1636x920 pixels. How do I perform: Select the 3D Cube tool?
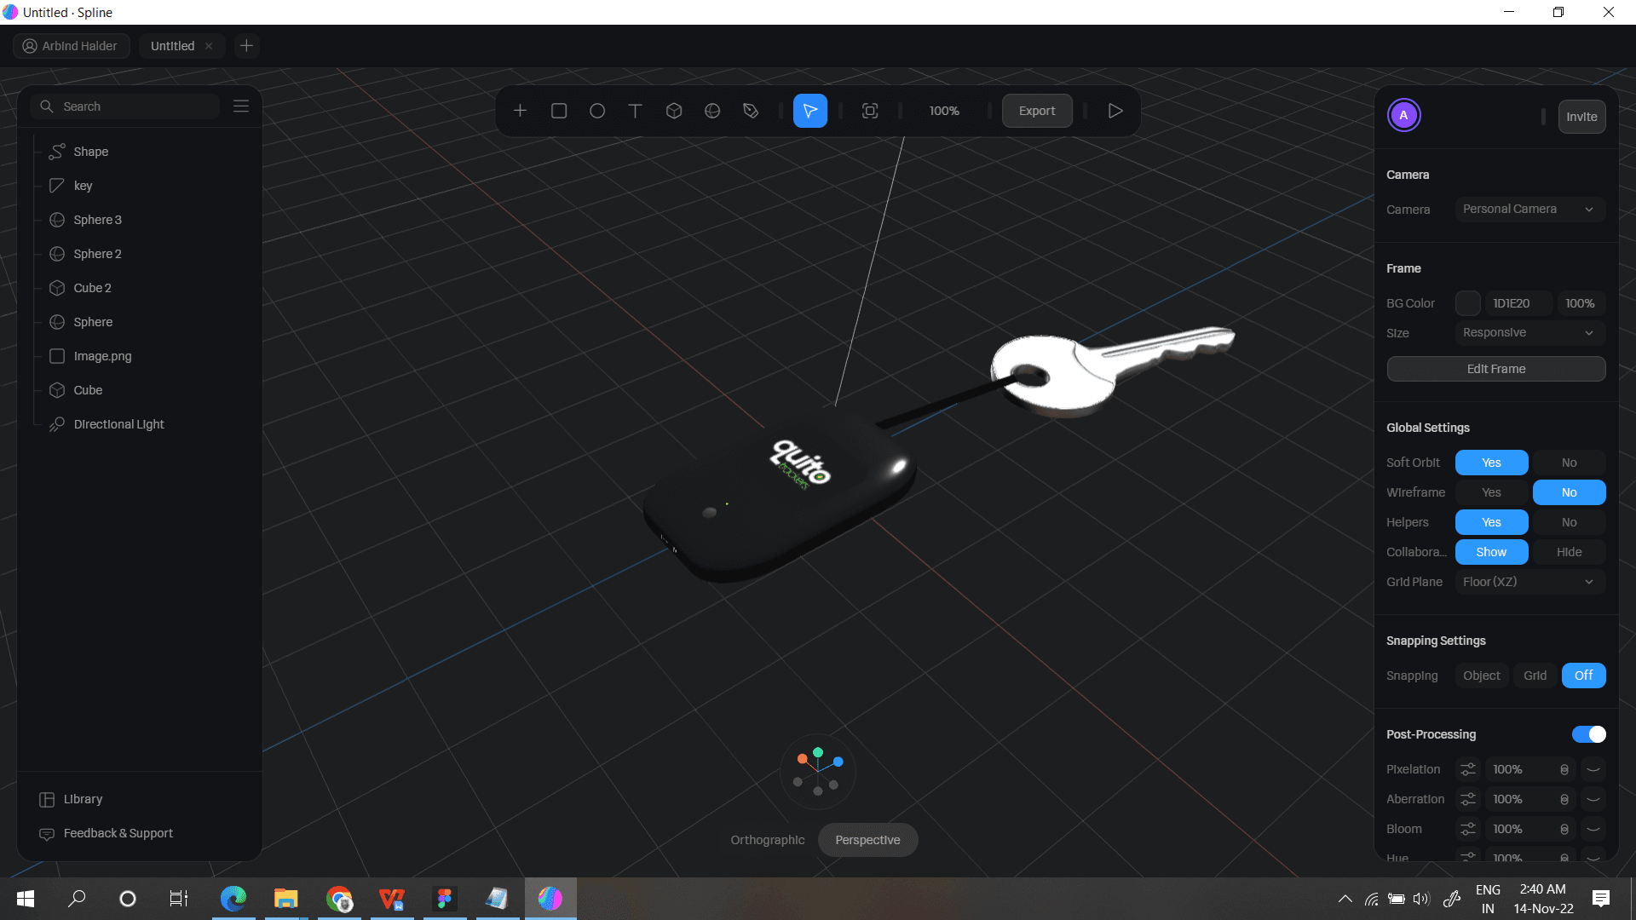point(674,111)
